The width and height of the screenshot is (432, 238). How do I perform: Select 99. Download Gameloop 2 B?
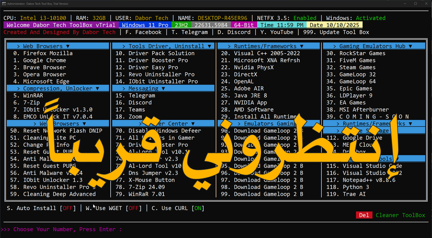(262, 194)
